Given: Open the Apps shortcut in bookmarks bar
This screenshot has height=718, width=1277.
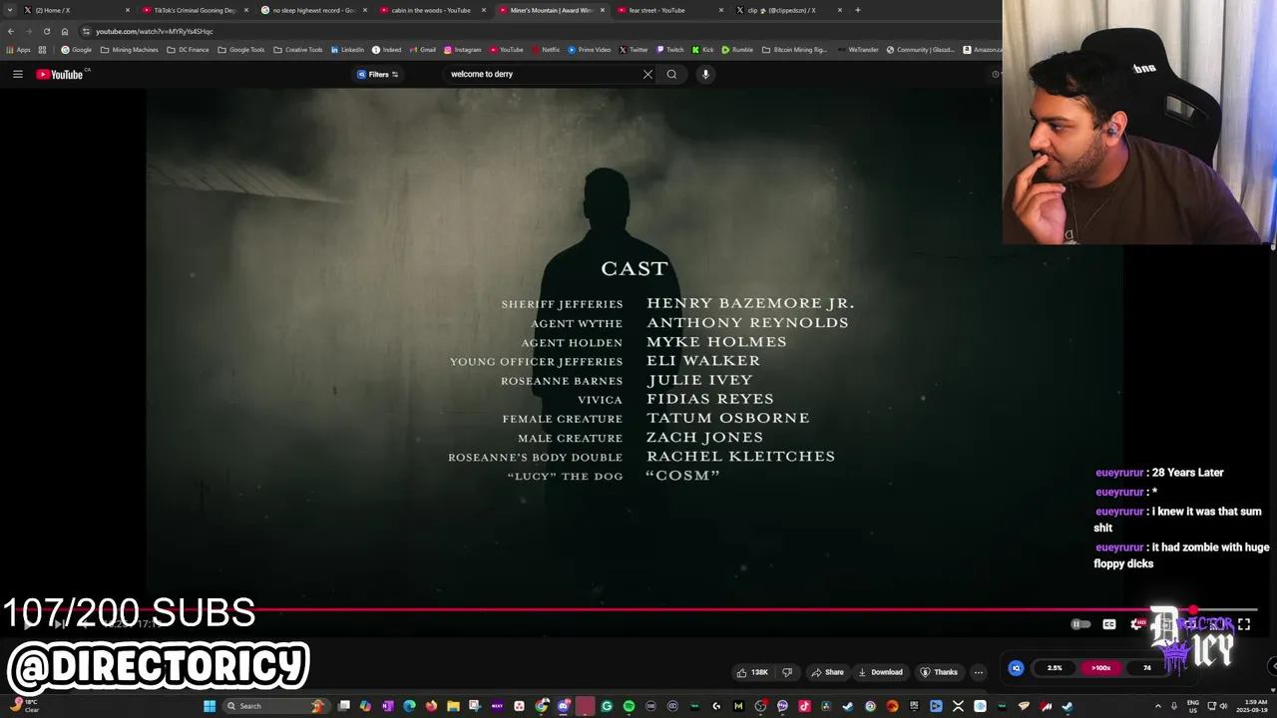Looking at the screenshot, I should point(18,50).
